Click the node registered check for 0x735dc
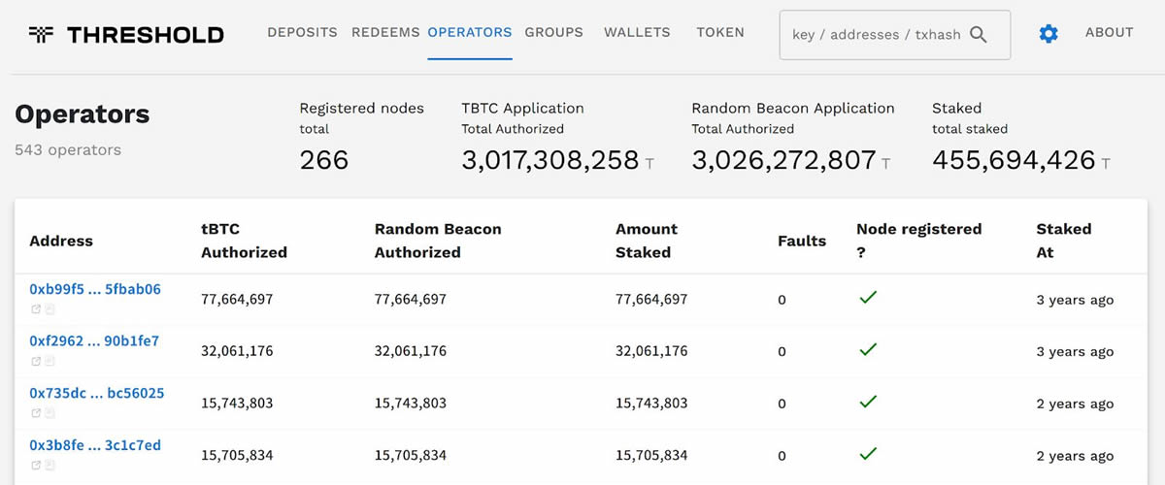1165x485 pixels. tap(868, 402)
